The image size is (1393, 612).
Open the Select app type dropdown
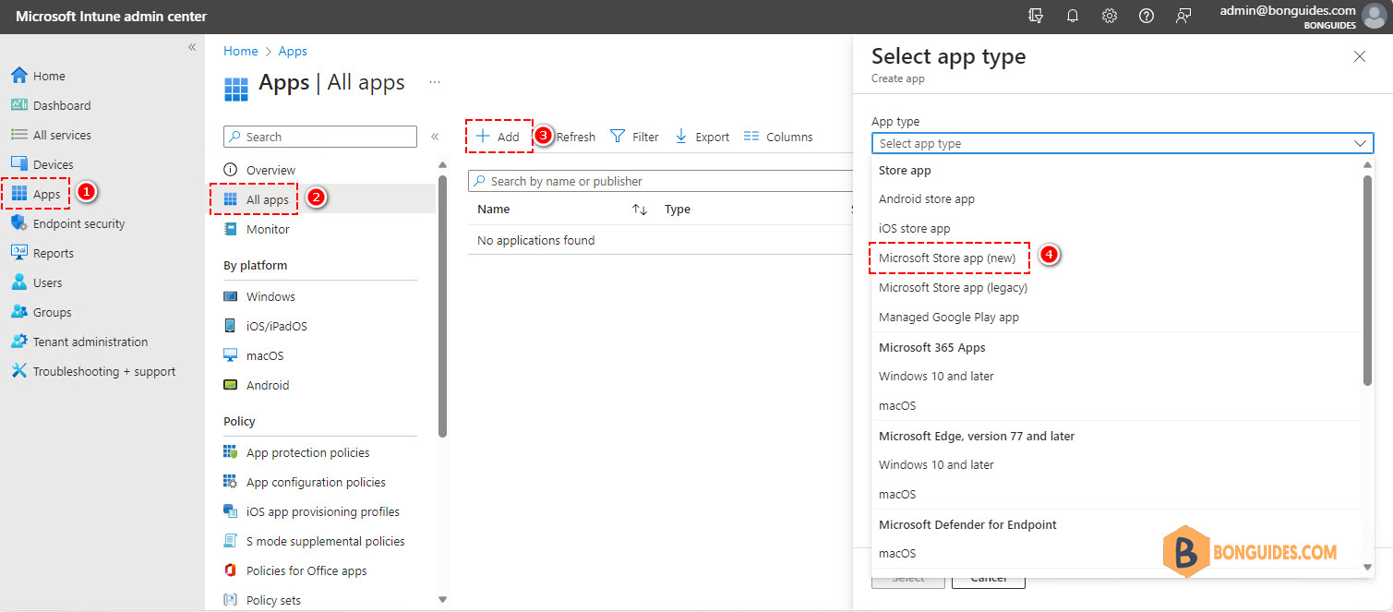coord(1123,143)
